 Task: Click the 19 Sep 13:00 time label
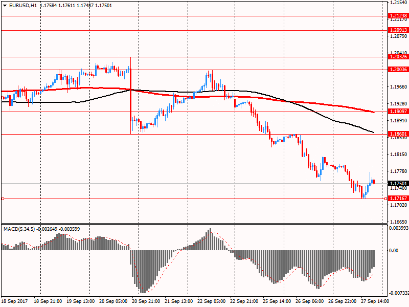(x=81, y=301)
